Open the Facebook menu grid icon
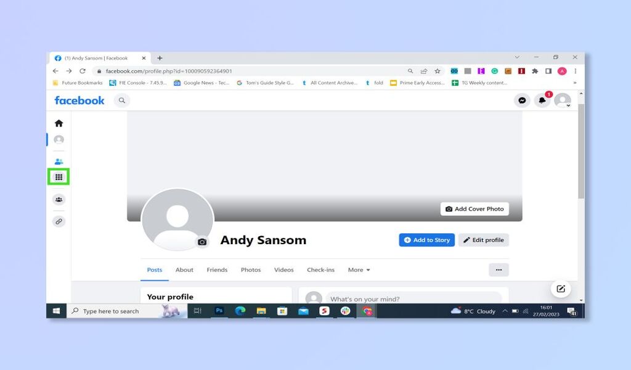 (x=59, y=177)
